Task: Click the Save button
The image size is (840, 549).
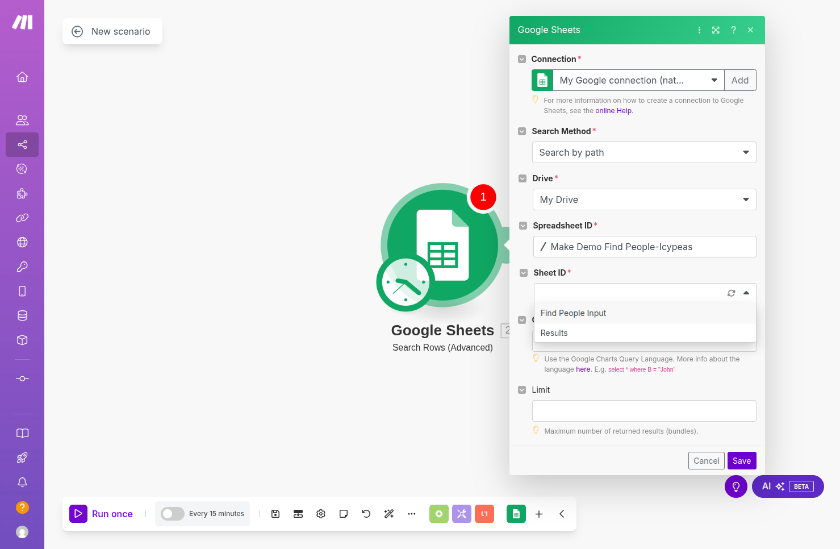Action: (x=742, y=461)
